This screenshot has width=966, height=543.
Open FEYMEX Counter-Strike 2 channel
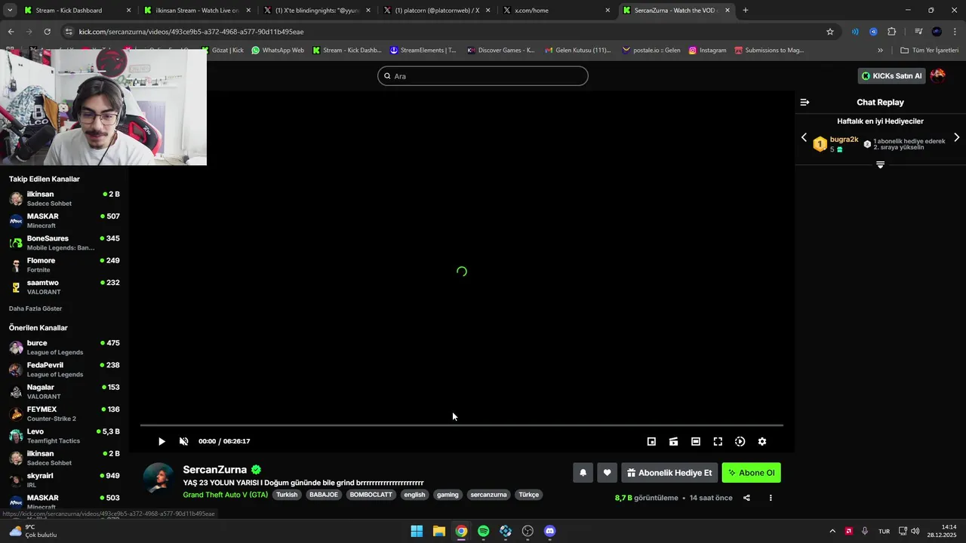tap(64, 413)
